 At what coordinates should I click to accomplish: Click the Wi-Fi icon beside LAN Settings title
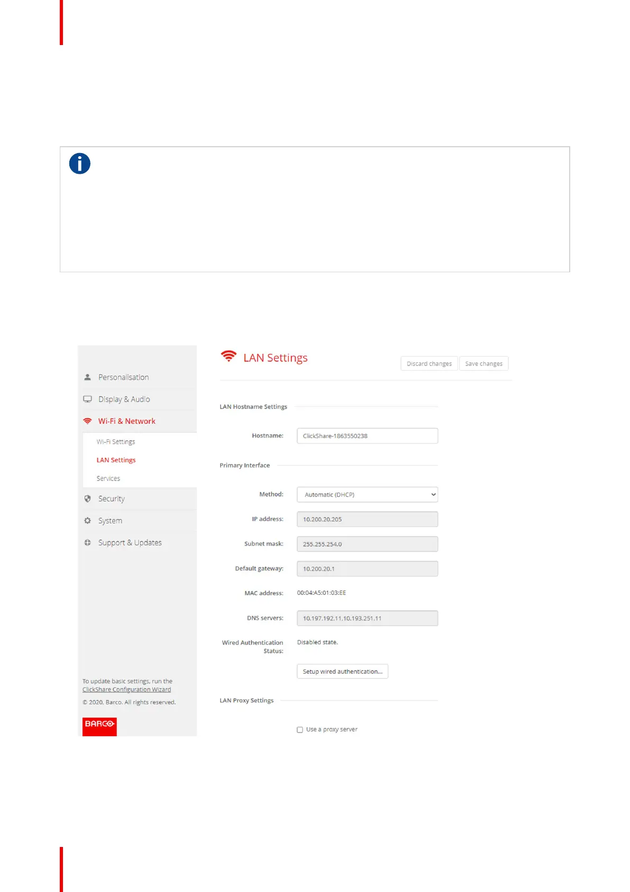click(229, 356)
